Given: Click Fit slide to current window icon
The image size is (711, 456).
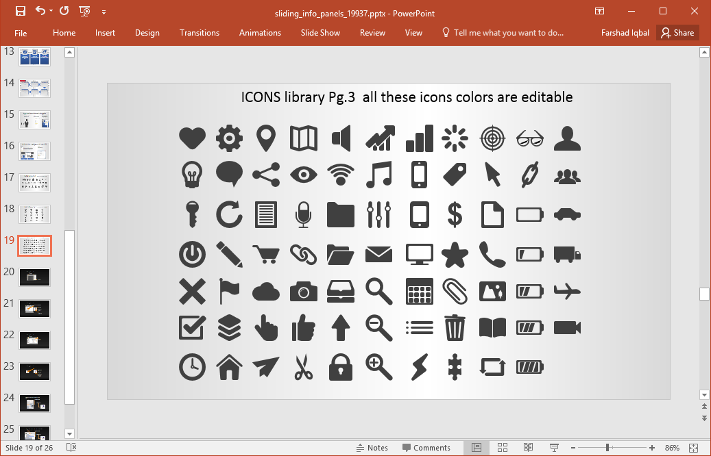Looking at the screenshot, I should (x=695, y=447).
